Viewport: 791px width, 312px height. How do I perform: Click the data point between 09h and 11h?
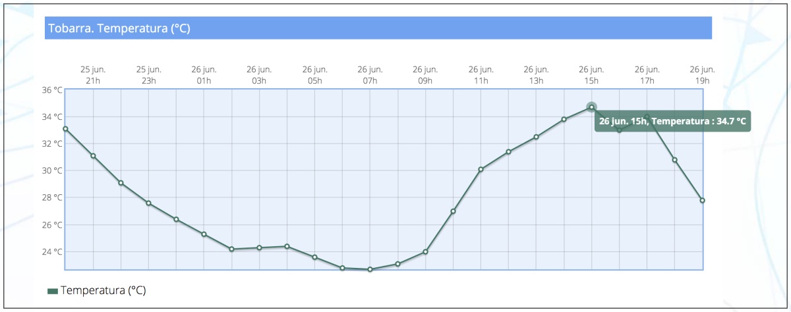click(453, 211)
